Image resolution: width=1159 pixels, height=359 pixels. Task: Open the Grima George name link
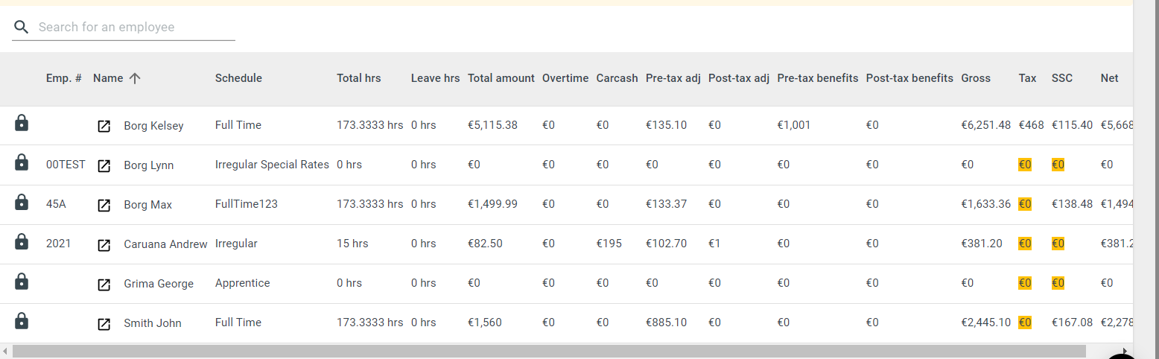pos(159,284)
